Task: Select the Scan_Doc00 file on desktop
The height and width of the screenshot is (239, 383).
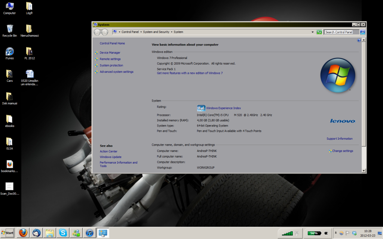Action: (x=9, y=189)
